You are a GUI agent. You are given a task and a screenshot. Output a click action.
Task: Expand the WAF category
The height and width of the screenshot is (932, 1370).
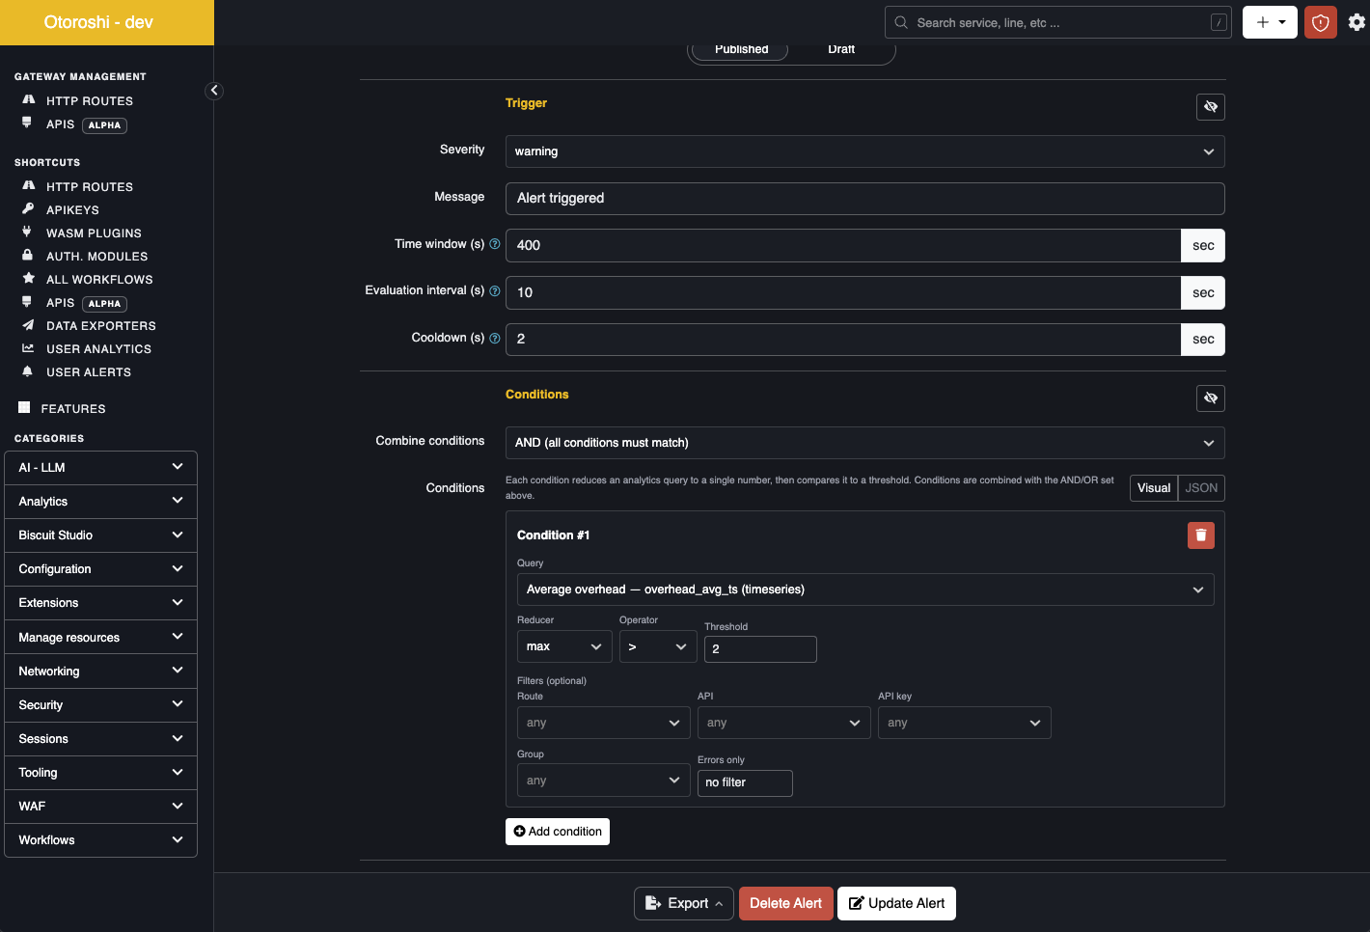coord(101,807)
